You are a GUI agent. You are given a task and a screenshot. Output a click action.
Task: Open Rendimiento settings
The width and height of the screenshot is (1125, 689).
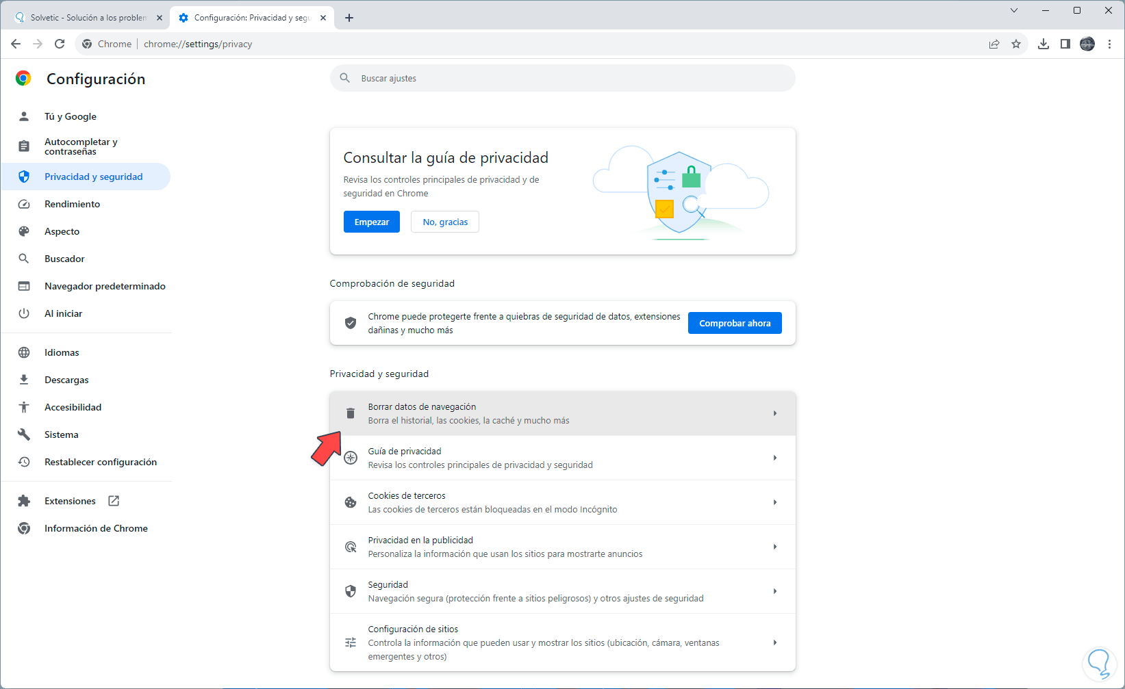[x=86, y=204]
